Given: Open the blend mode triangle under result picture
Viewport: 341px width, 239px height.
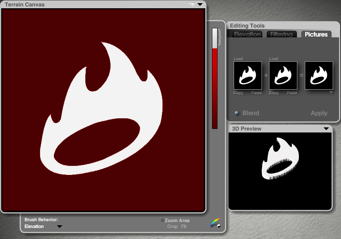Looking at the screenshot, I should click(331, 92).
